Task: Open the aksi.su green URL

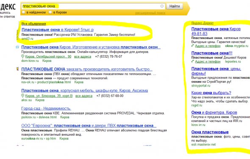Action: (26, 100)
